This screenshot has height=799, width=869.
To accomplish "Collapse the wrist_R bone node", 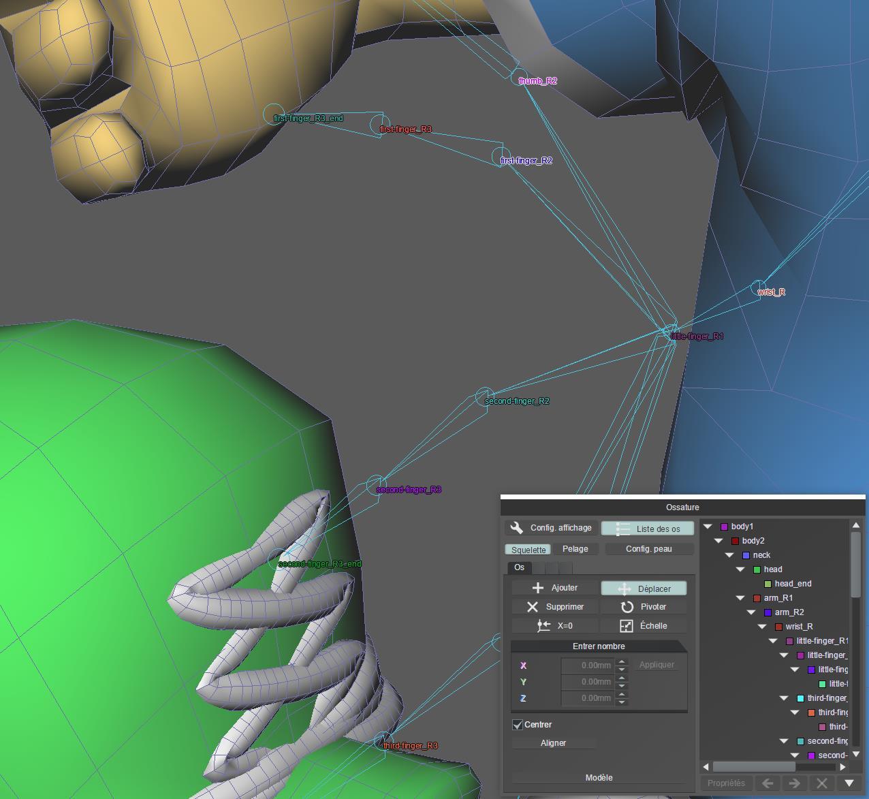I will point(762,627).
